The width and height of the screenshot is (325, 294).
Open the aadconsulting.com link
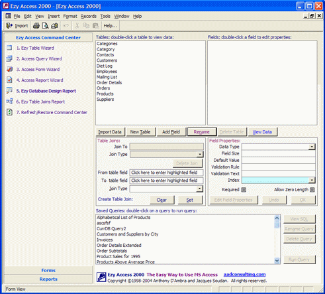coord(244,275)
